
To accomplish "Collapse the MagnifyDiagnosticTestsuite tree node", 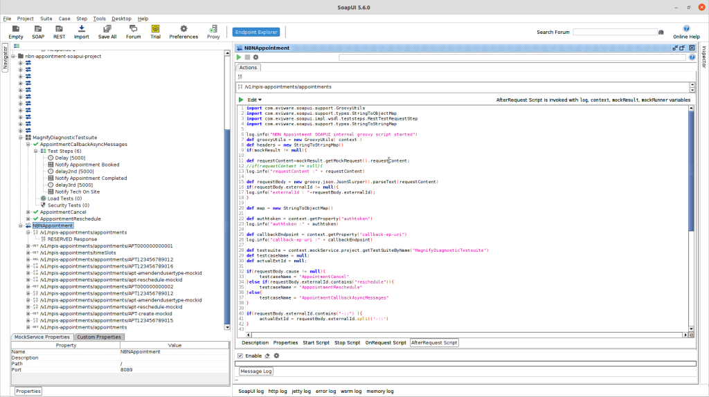I will [x=21, y=138].
